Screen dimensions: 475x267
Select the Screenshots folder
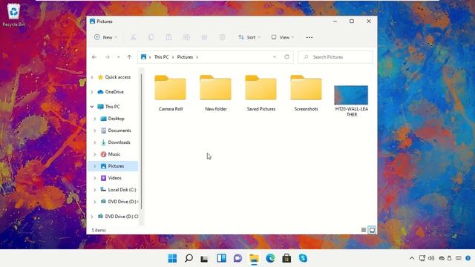[306, 93]
